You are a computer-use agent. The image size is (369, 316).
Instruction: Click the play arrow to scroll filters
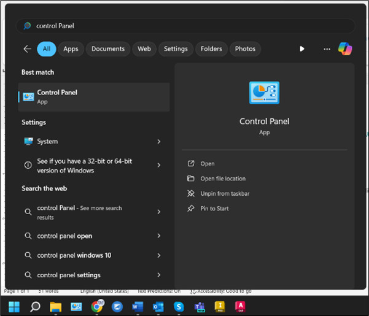[x=302, y=49]
